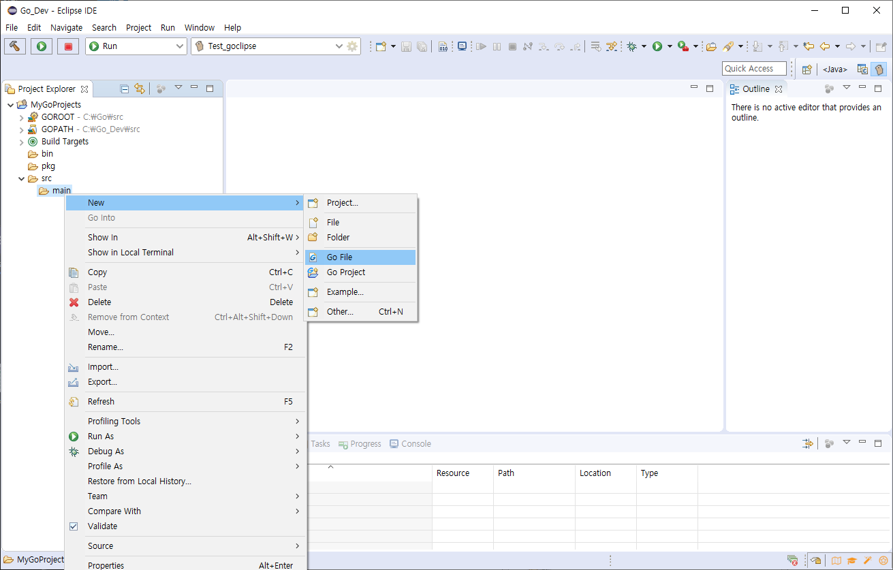This screenshot has width=893, height=570.
Task: Open the Run As submenu
Action: pos(184,437)
